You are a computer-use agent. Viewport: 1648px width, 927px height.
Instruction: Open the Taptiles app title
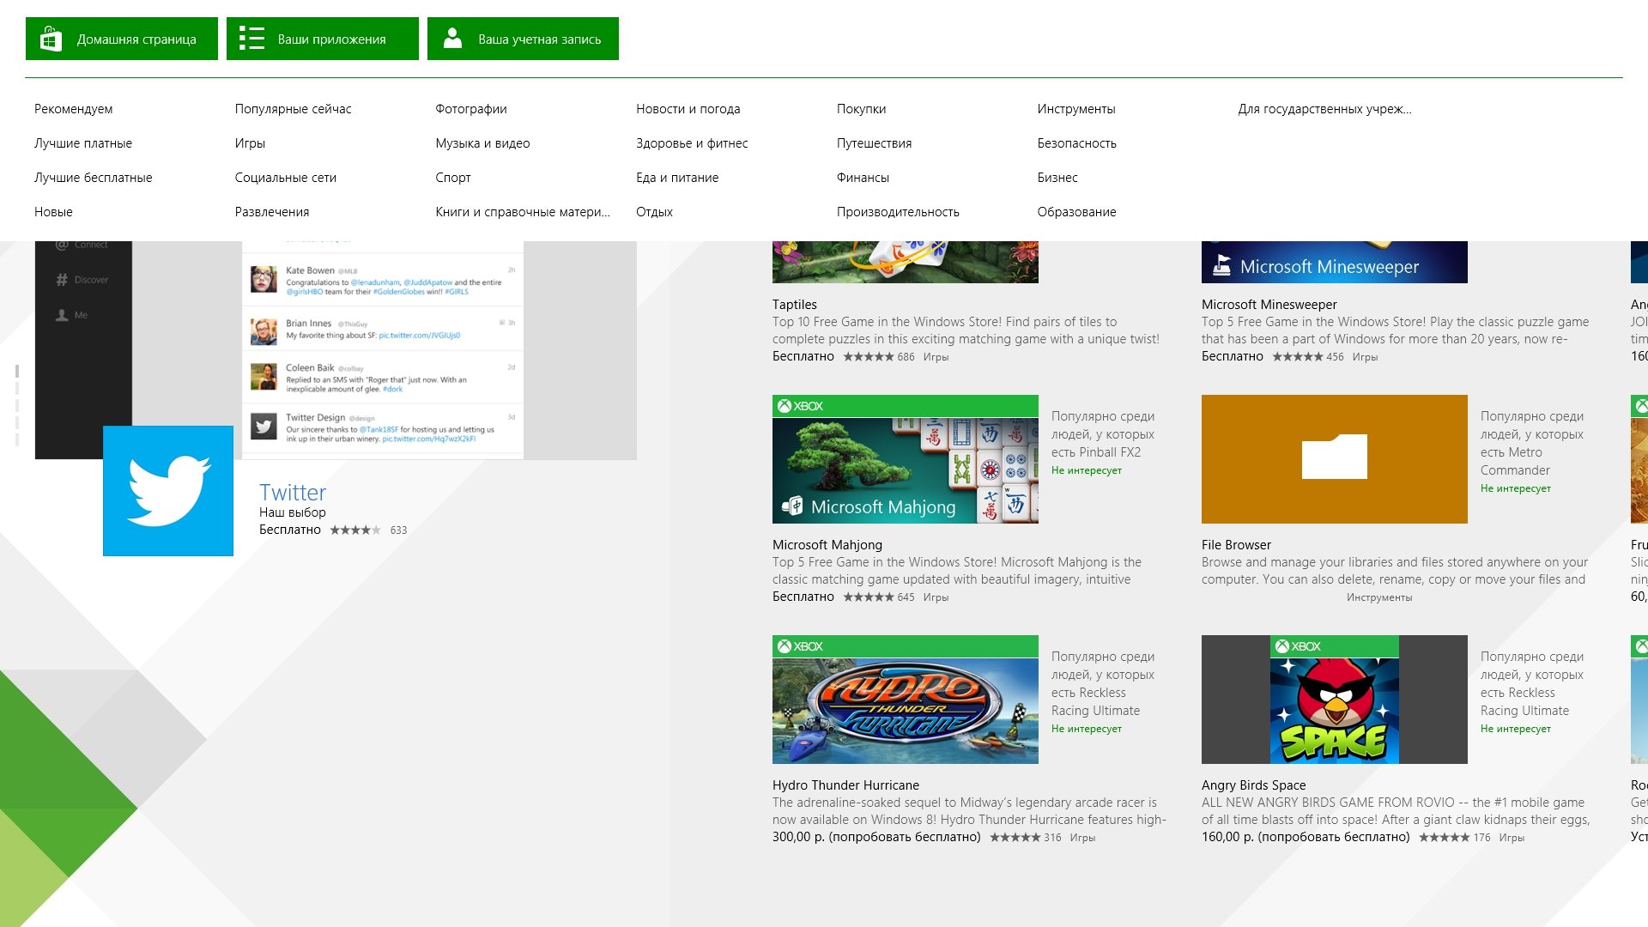coord(795,305)
